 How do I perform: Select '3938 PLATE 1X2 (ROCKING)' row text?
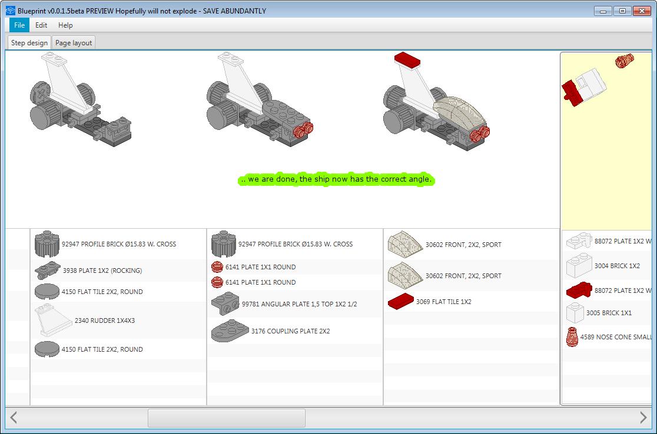click(x=102, y=271)
